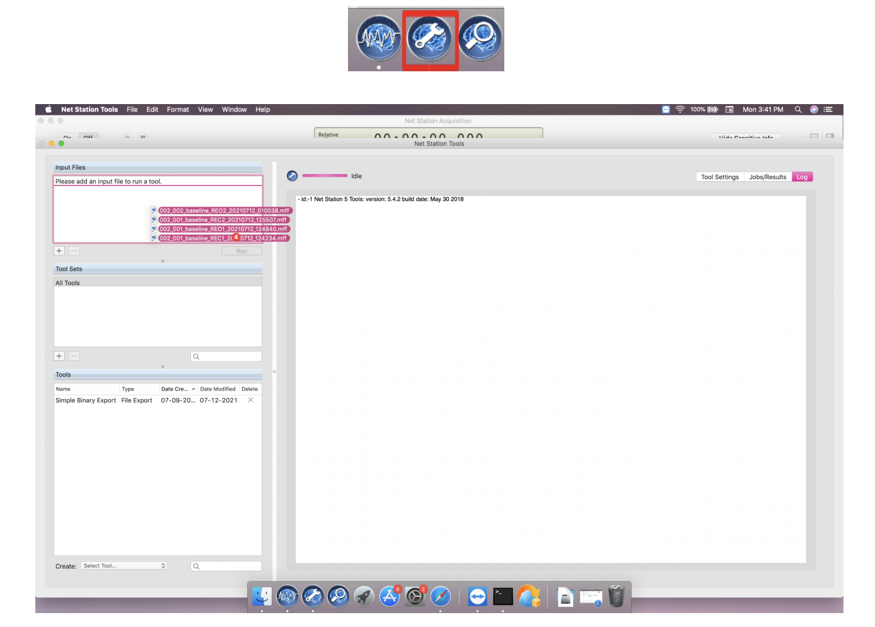Click the input source menu bar icon

pos(729,109)
